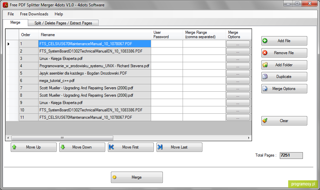This screenshot has width=320, height=190.
Task: Open the Help menu
Action: coord(59,14)
